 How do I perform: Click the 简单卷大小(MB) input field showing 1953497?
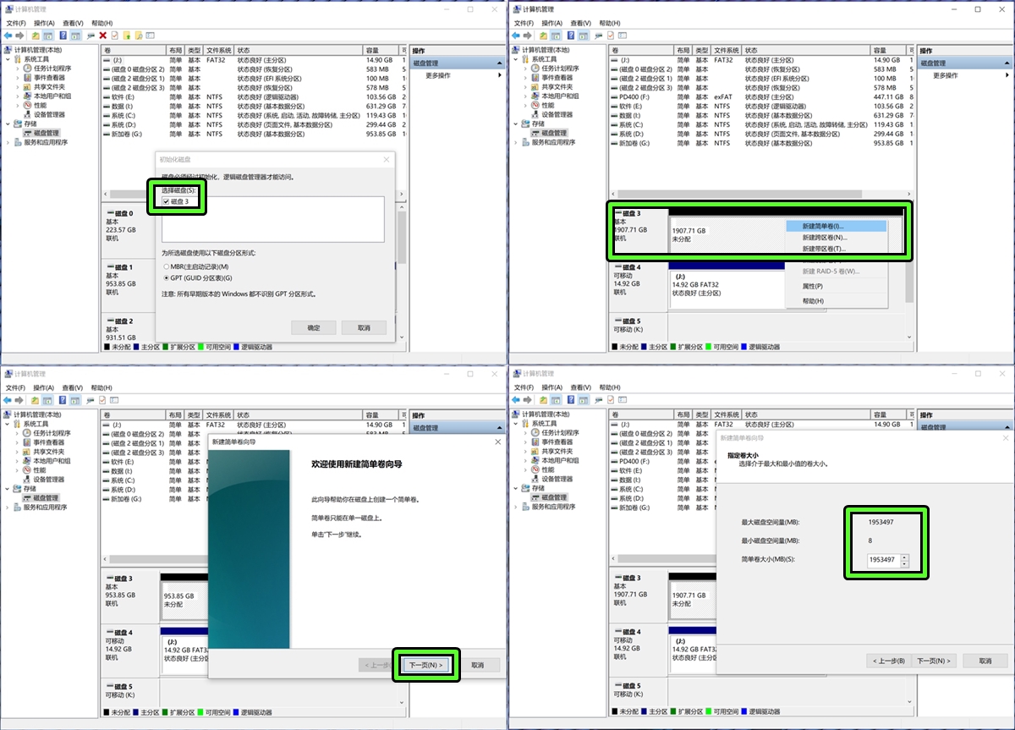click(883, 560)
